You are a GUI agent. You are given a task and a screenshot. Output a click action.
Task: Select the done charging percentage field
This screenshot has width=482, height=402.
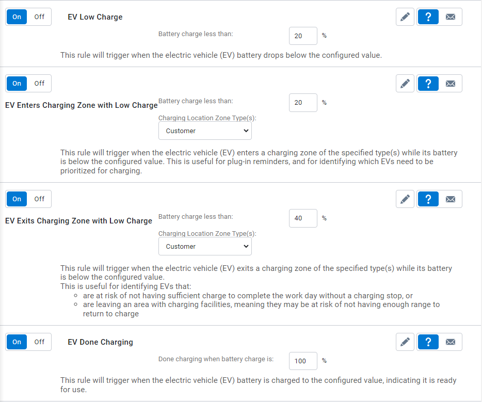(303, 361)
